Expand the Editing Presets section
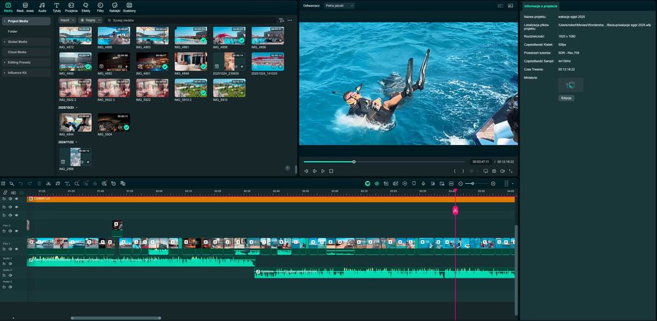This screenshot has width=657, height=321. 4,62
